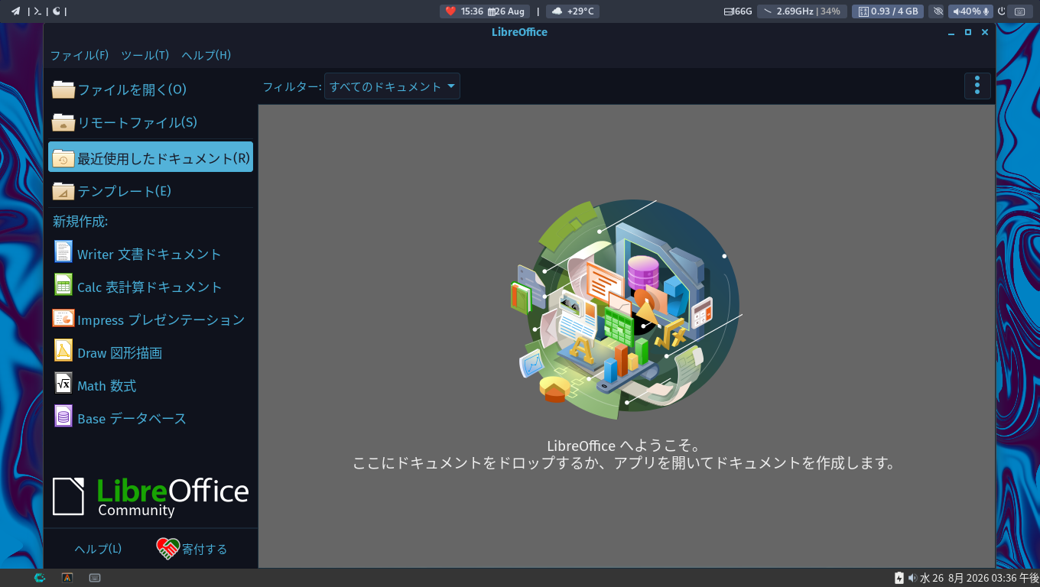Click the orange app icon in bottom taskbar
The height and width of the screenshot is (587, 1040).
(x=67, y=578)
